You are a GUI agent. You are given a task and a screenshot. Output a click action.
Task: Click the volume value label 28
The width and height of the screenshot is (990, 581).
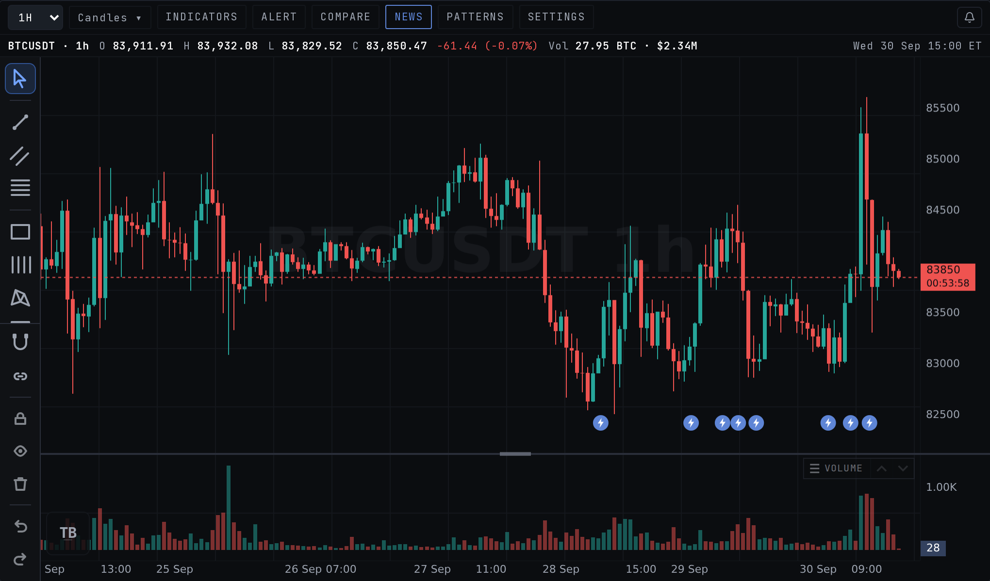click(x=933, y=548)
